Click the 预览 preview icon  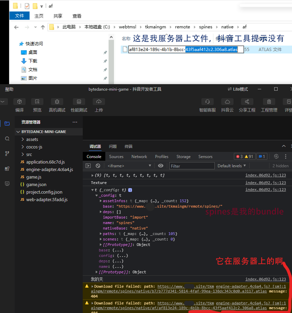pyautogui.click(x=37, y=102)
